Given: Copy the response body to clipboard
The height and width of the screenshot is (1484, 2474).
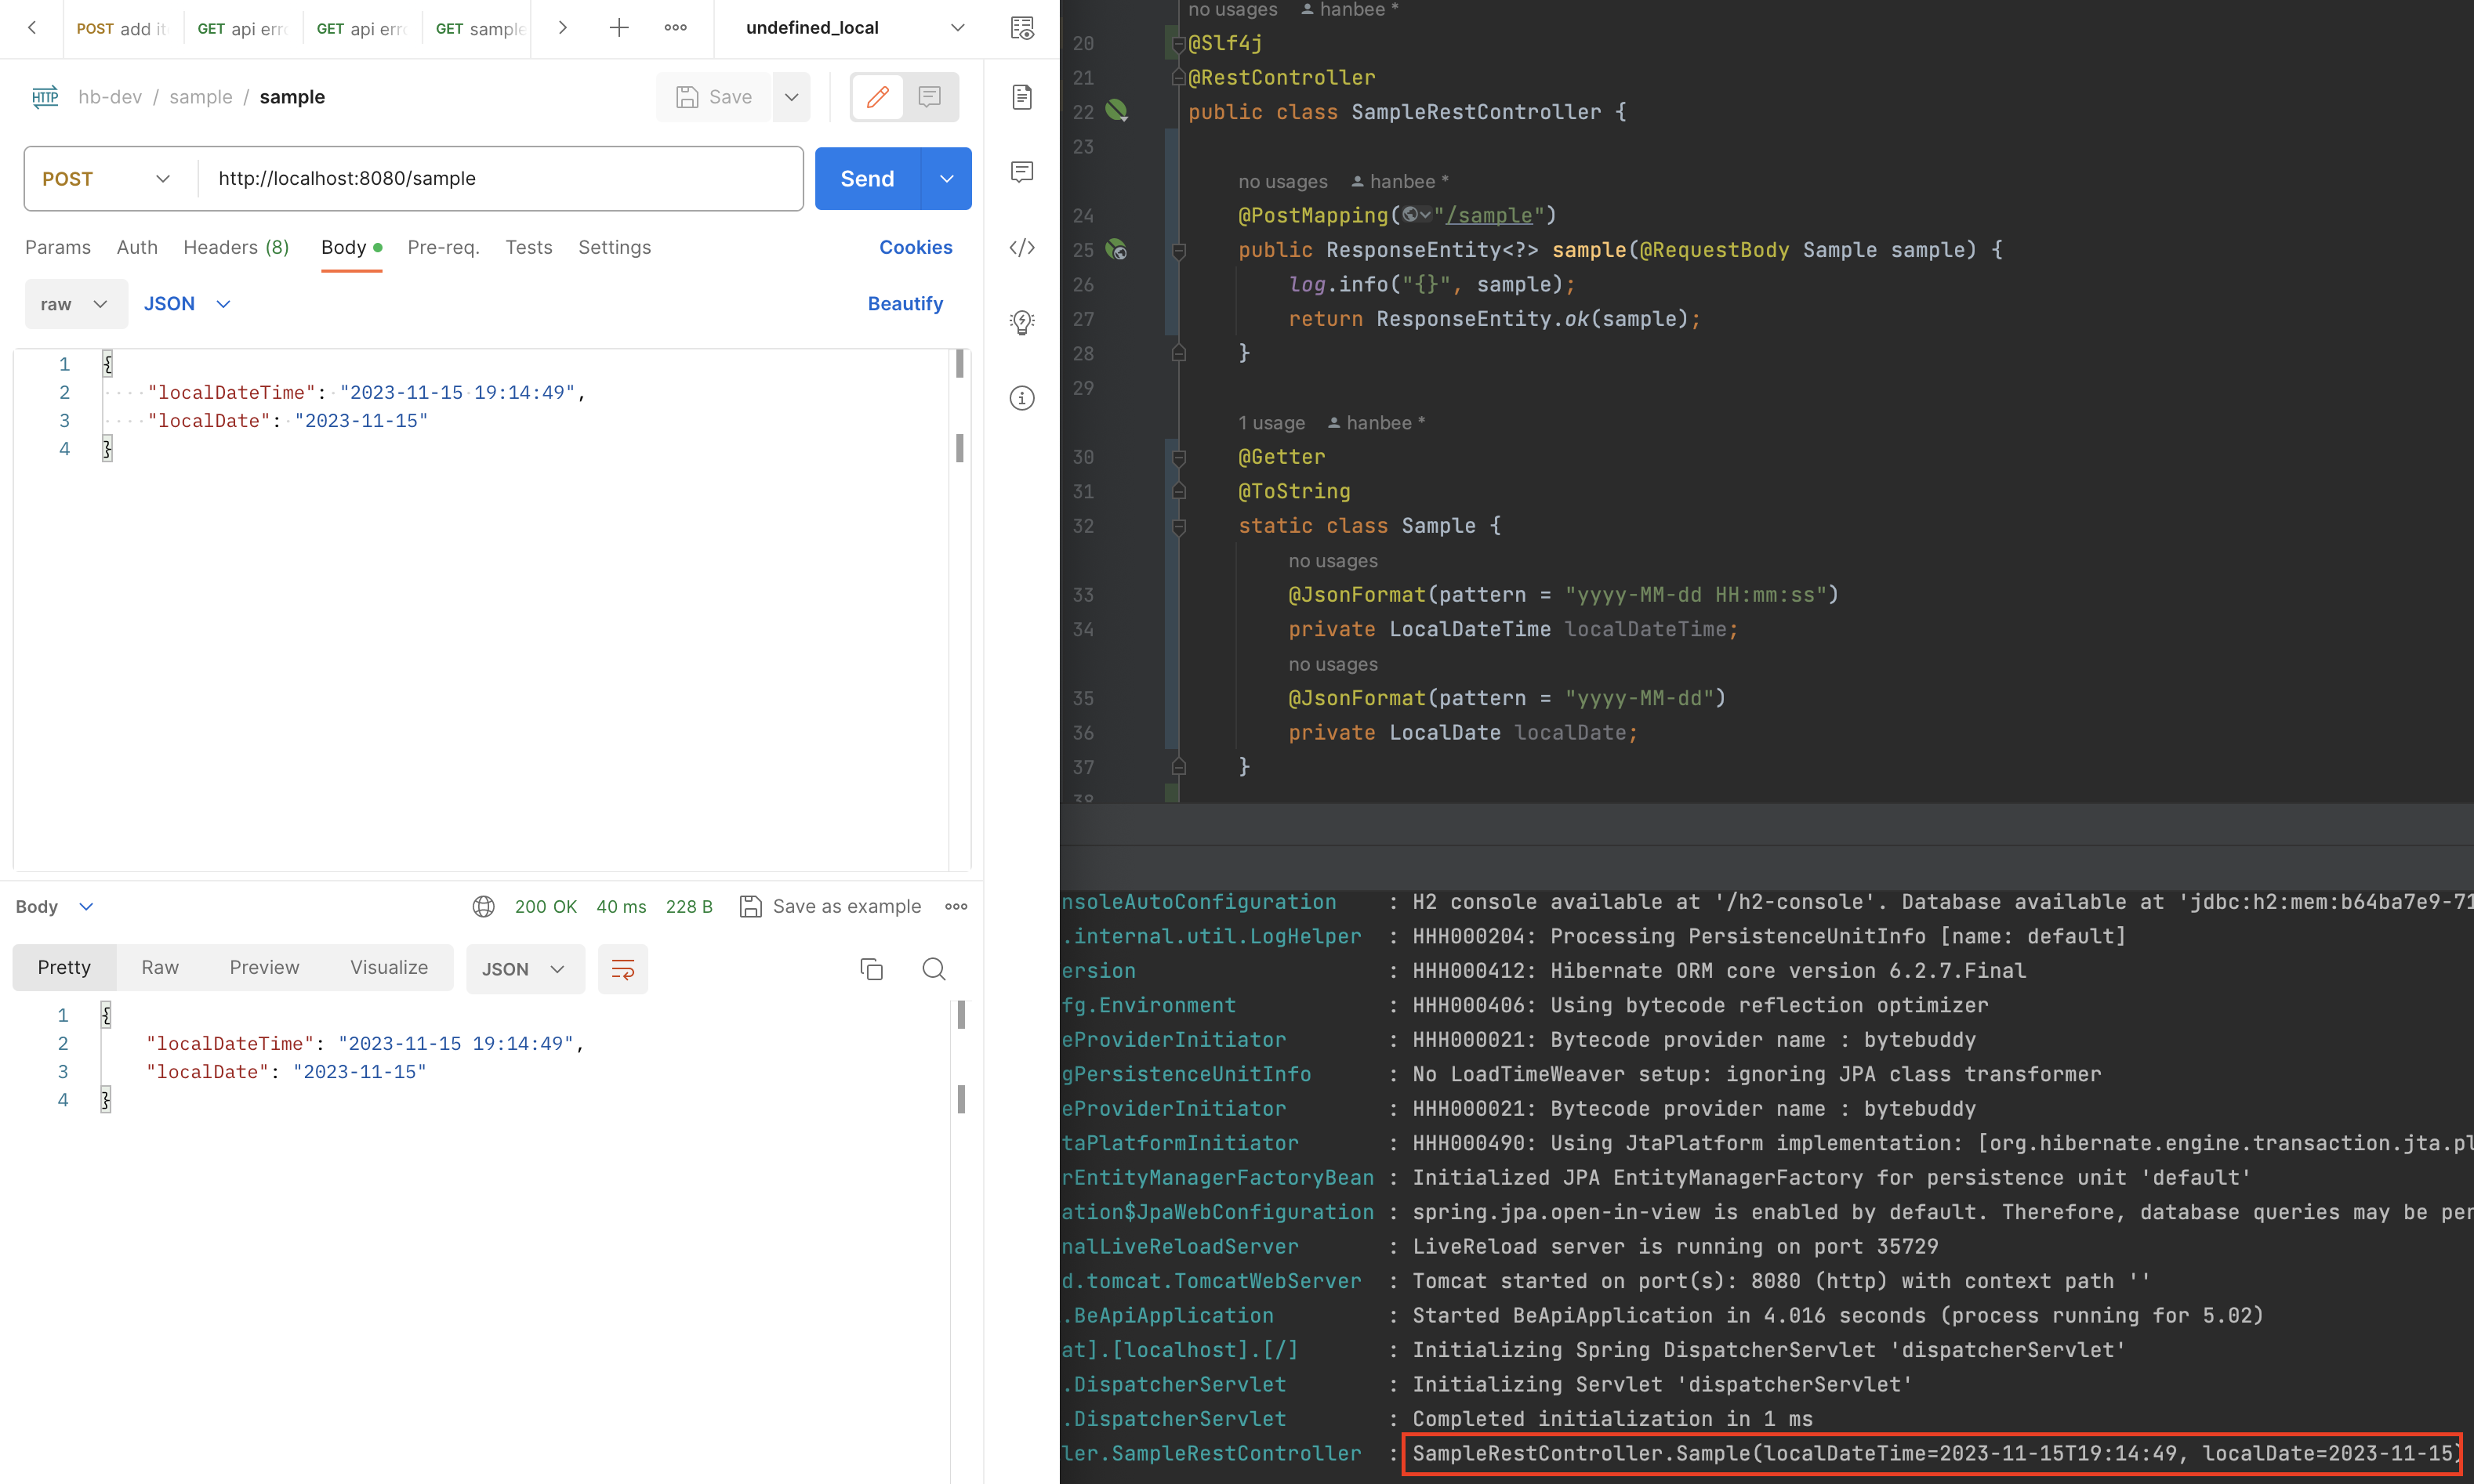Looking at the screenshot, I should [872, 968].
